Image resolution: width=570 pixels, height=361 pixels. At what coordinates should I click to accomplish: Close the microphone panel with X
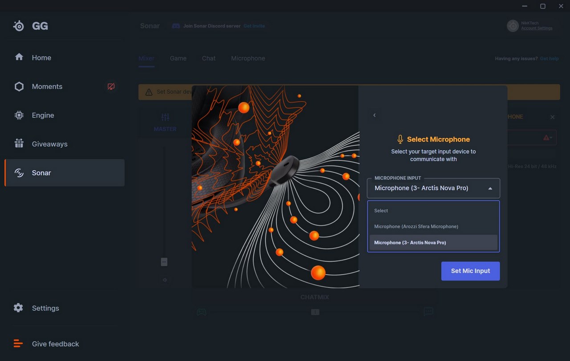[x=552, y=117]
